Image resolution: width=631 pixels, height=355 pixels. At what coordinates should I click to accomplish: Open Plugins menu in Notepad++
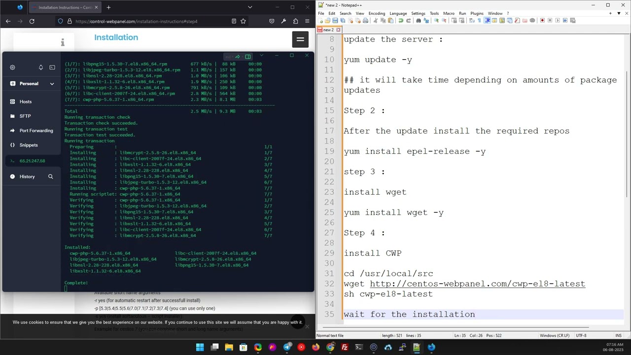click(x=477, y=13)
